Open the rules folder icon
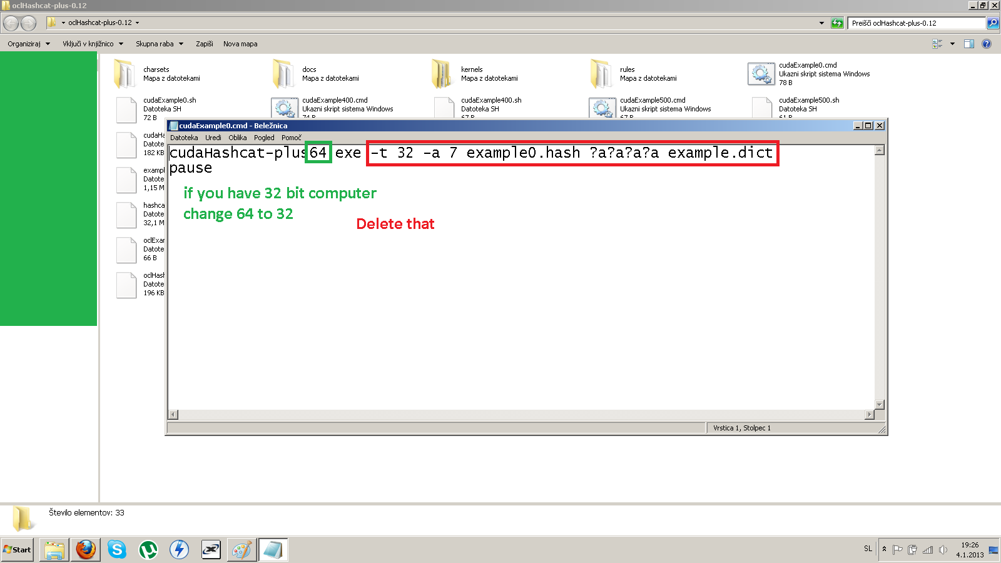This screenshot has height=563, width=1001. 601,74
